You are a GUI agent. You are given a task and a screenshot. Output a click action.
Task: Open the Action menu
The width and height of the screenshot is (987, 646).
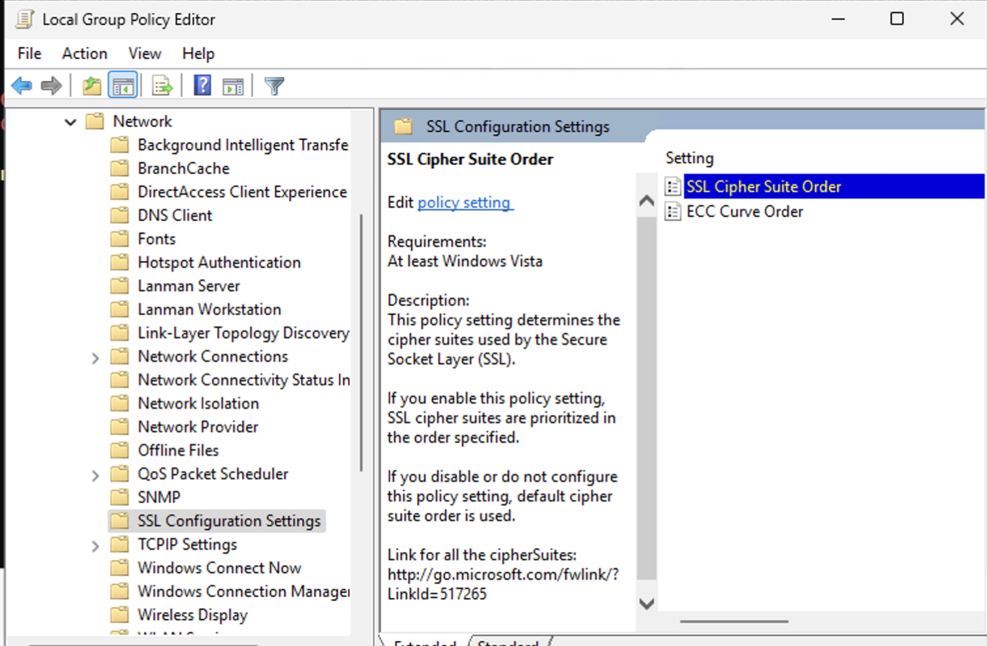click(x=84, y=54)
